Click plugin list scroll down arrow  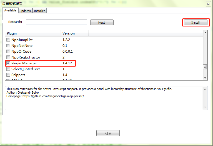[x=205, y=78]
